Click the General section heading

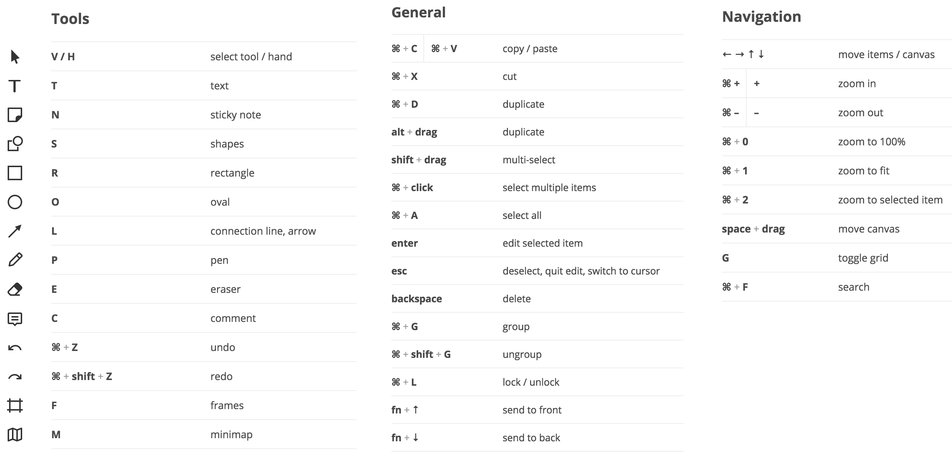pos(418,13)
